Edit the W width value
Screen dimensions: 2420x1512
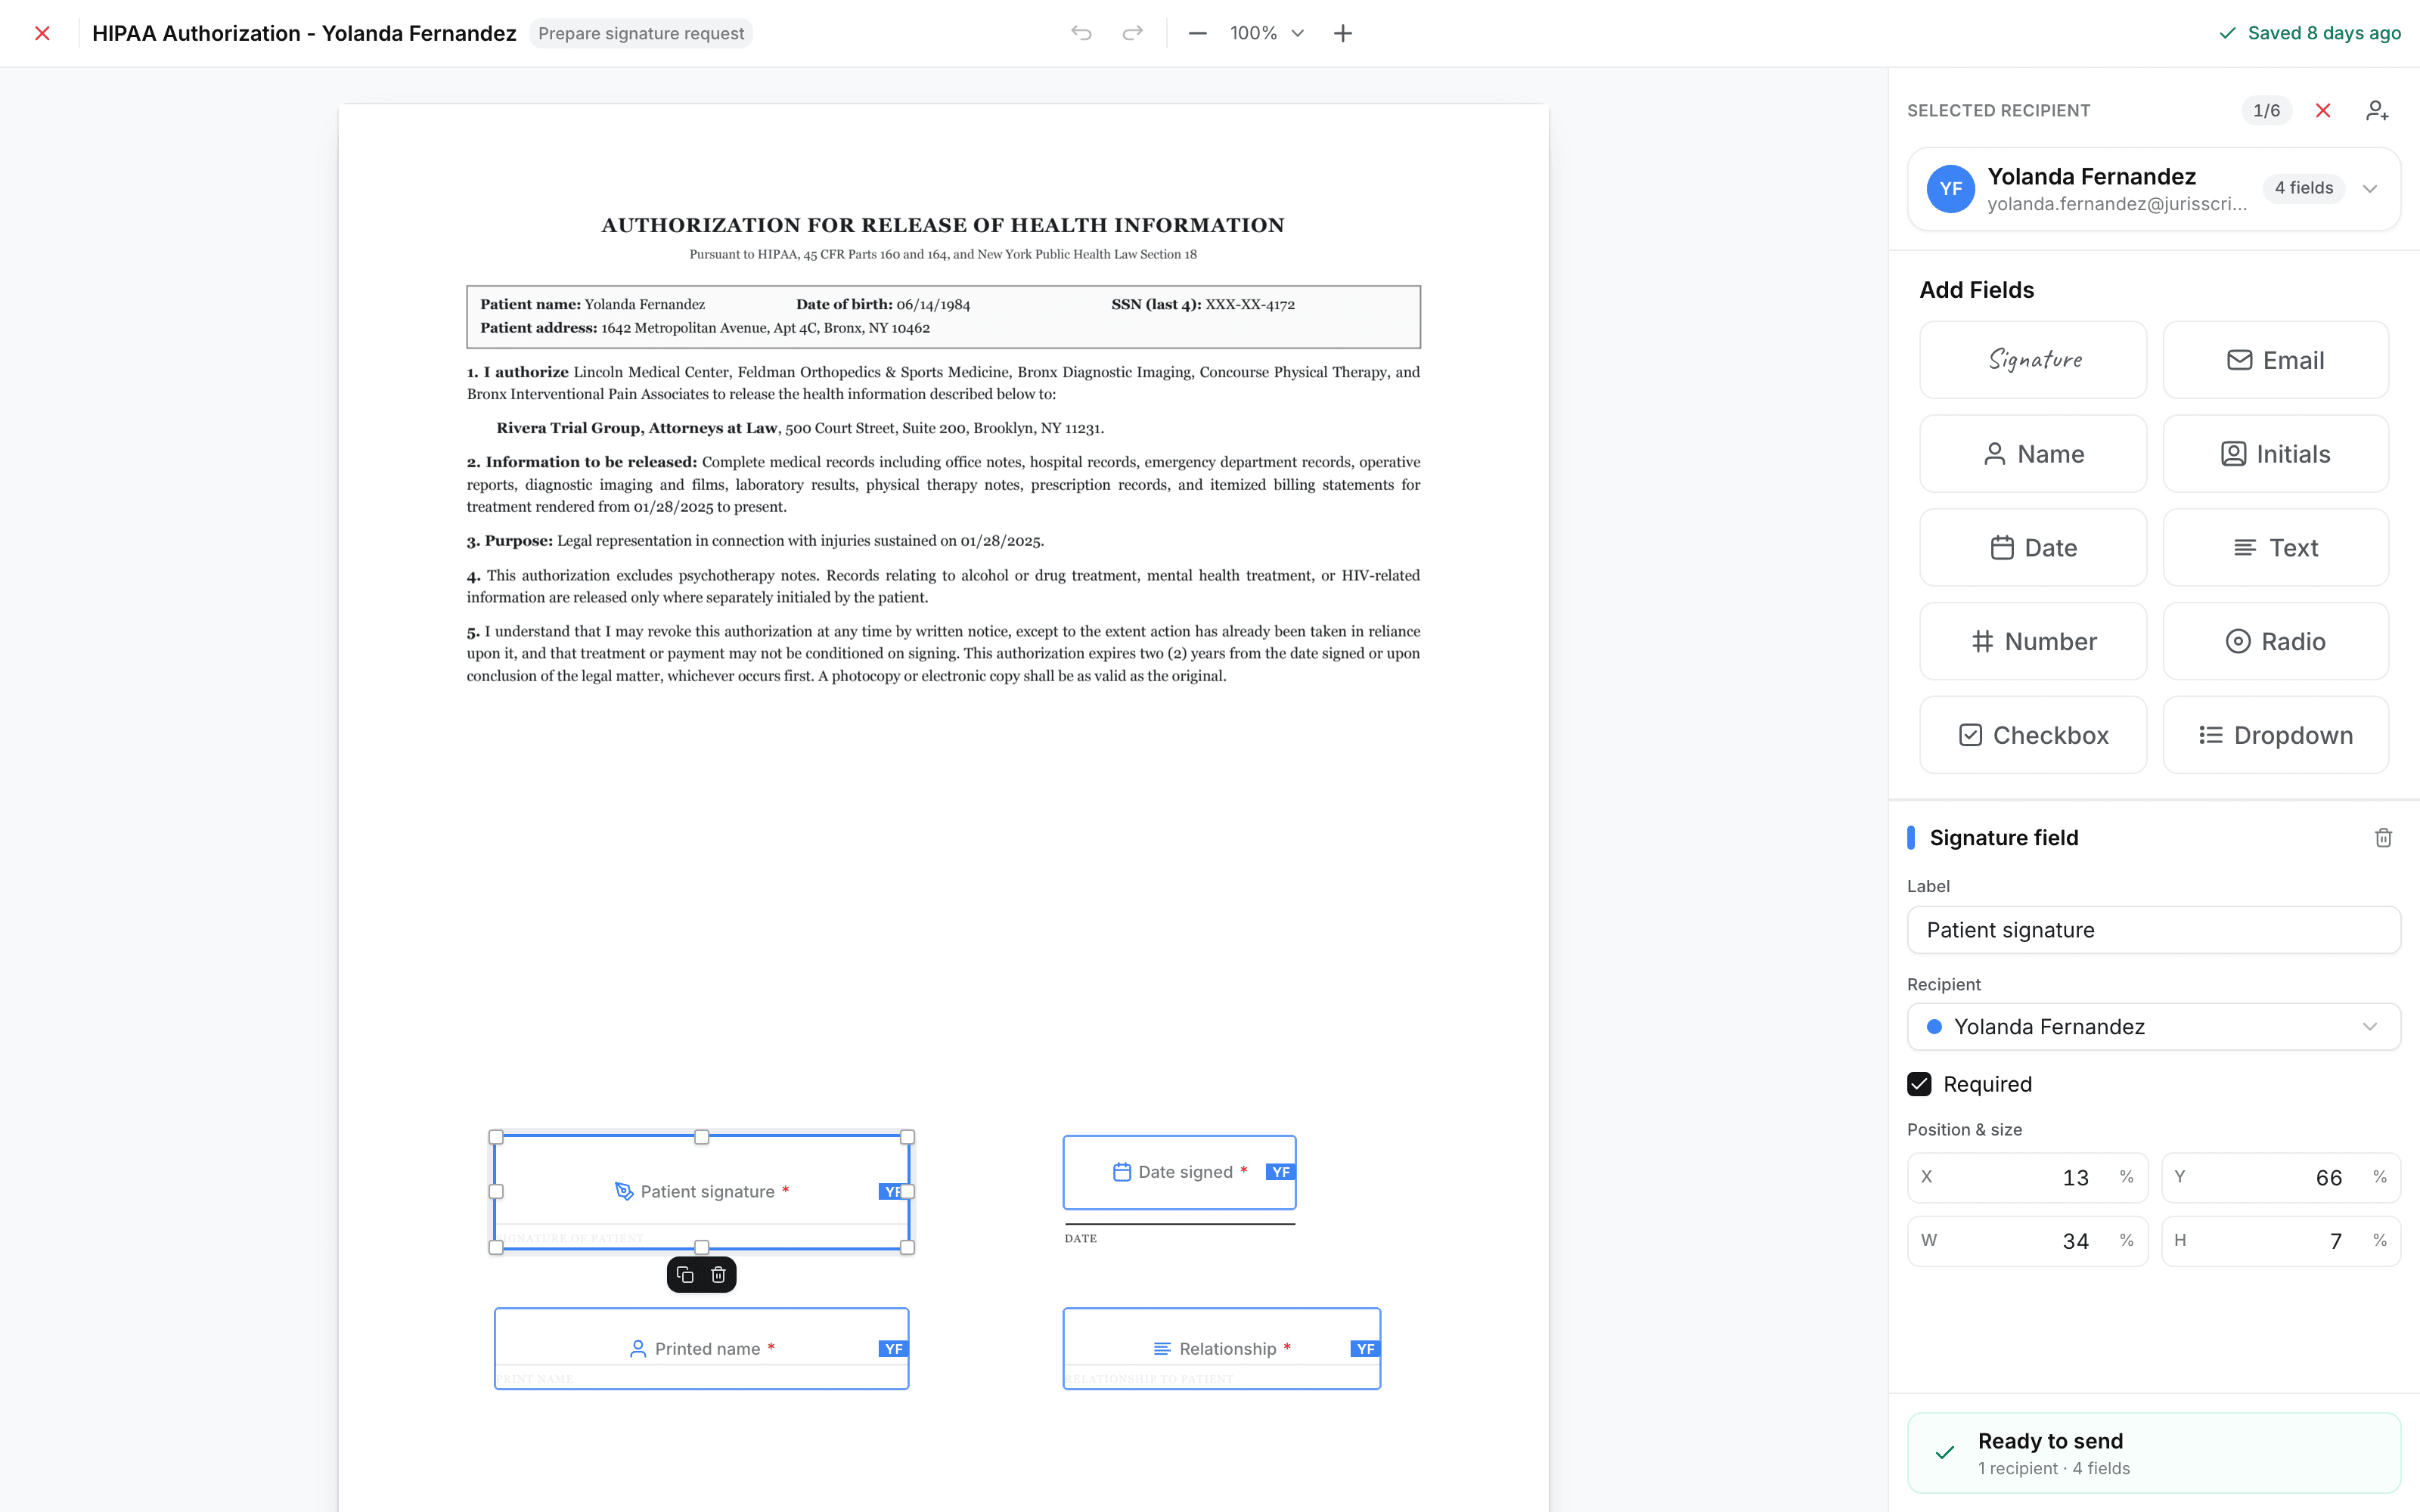click(x=2027, y=1240)
